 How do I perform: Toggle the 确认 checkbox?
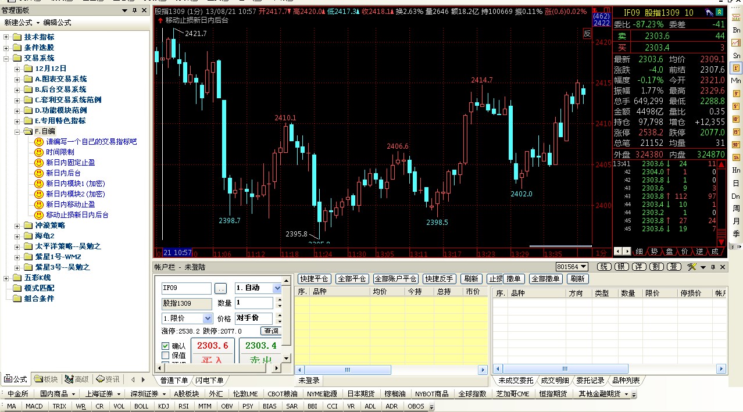pyautogui.click(x=166, y=346)
